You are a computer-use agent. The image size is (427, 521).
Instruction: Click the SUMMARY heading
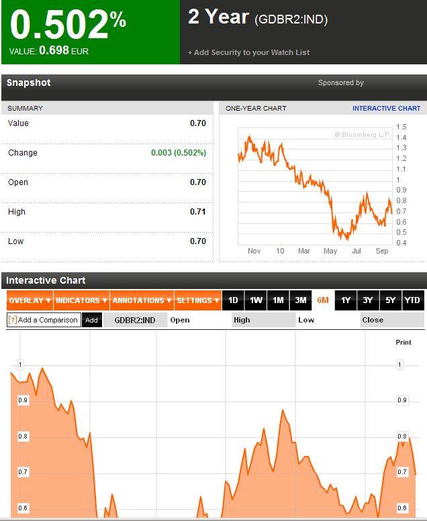pyautogui.click(x=25, y=109)
